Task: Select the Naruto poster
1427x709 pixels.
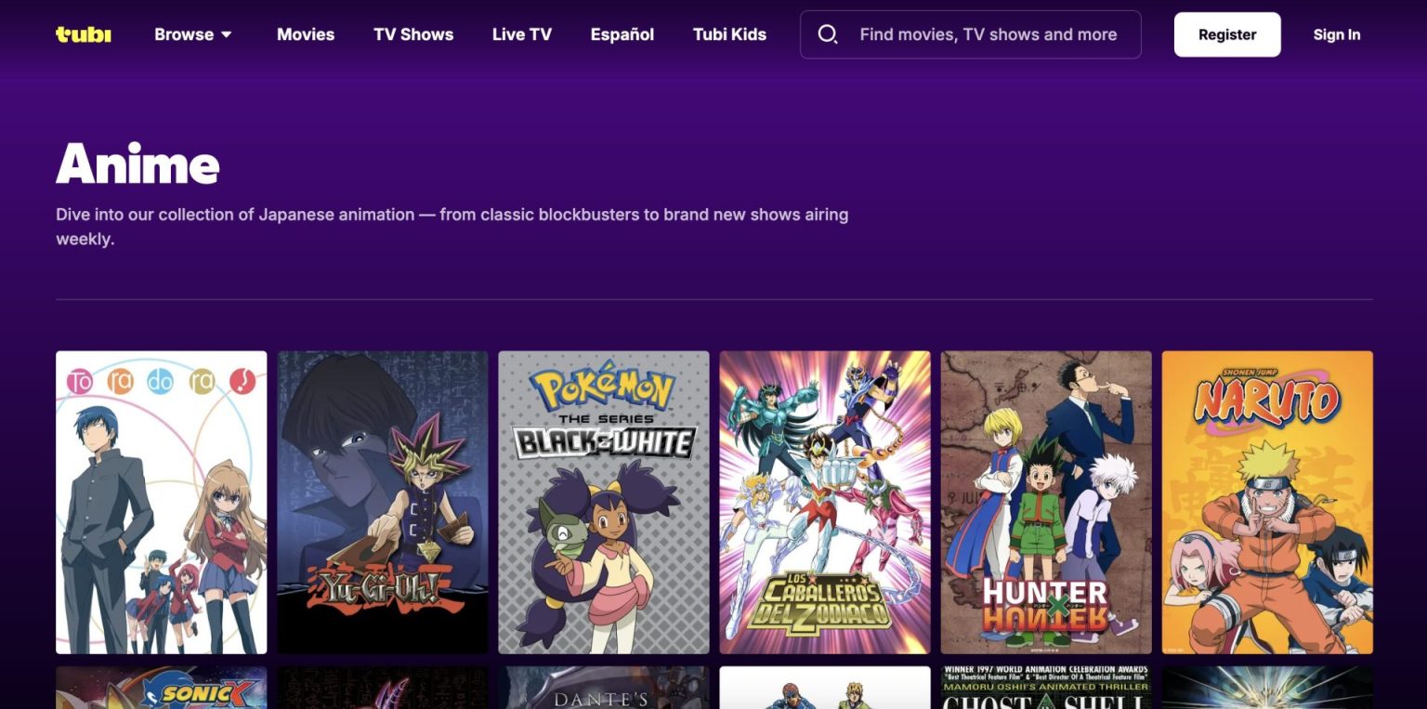Action: [x=1267, y=501]
